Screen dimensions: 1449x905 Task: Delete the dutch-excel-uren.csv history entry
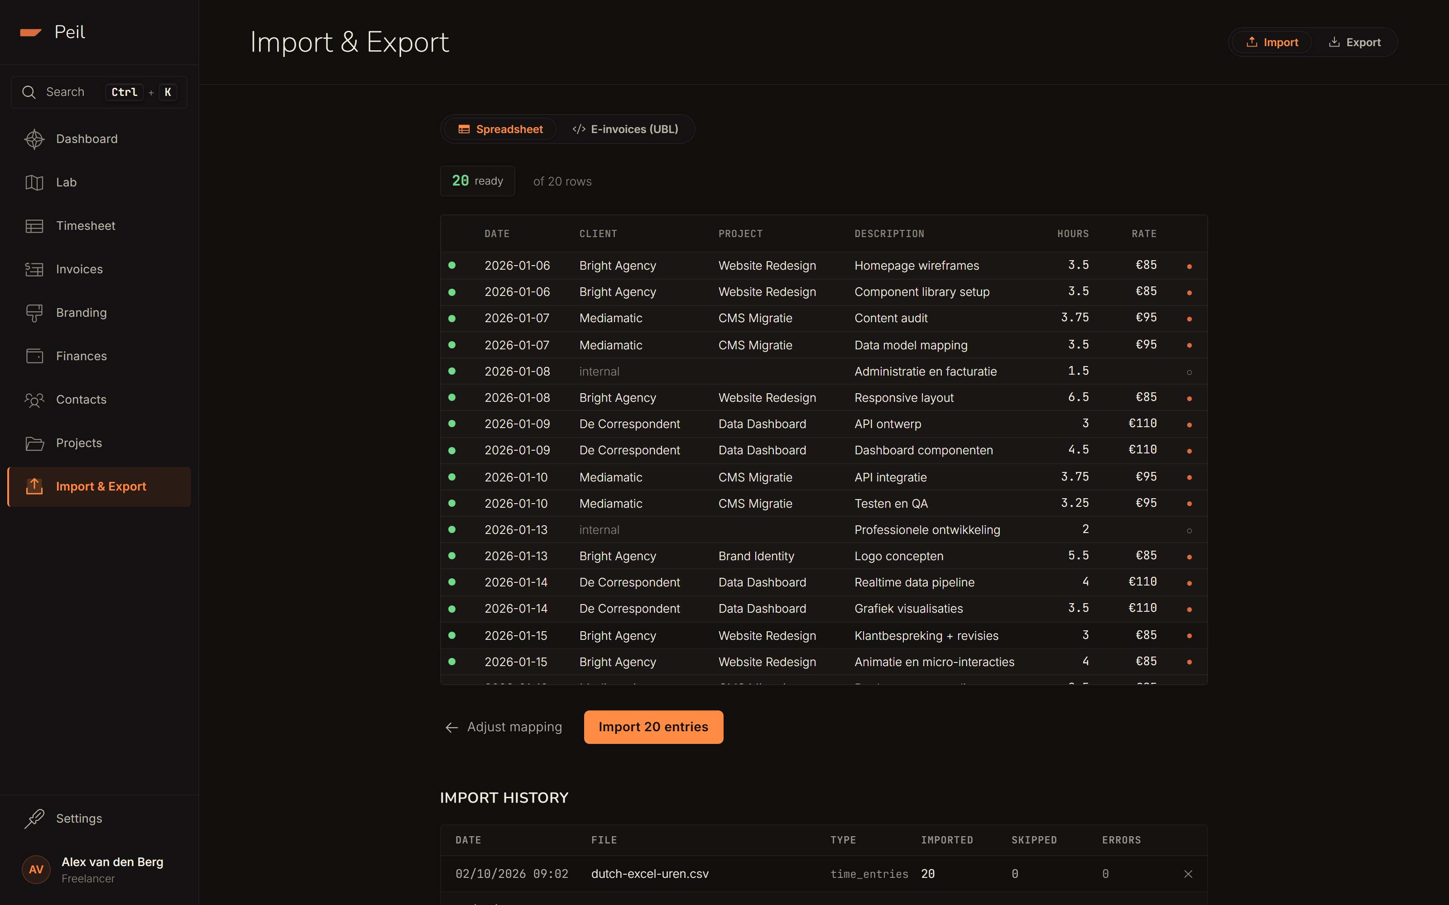(x=1188, y=874)
